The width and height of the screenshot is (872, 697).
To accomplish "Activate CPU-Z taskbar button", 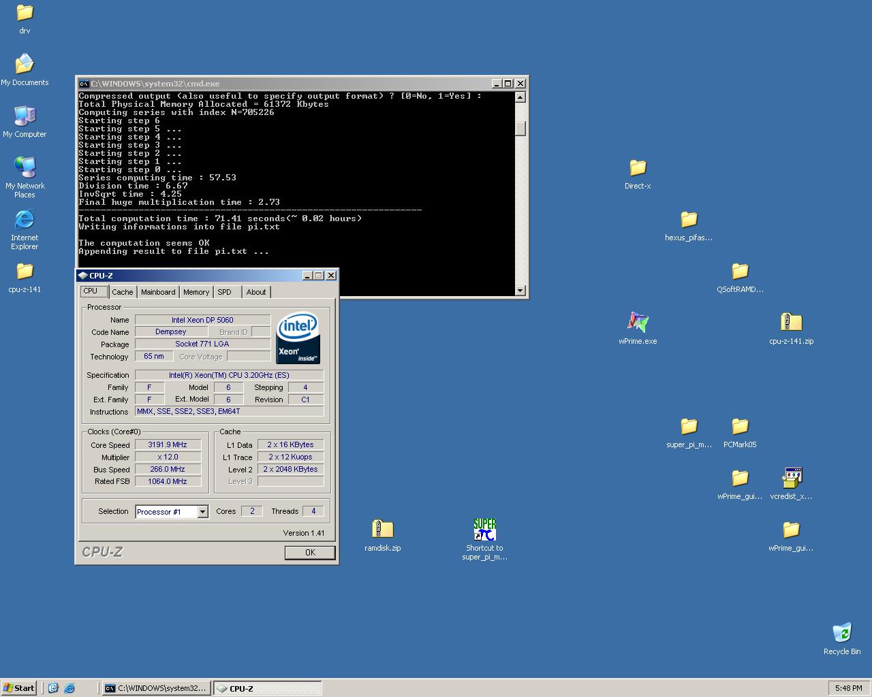I will click(267, 688).
